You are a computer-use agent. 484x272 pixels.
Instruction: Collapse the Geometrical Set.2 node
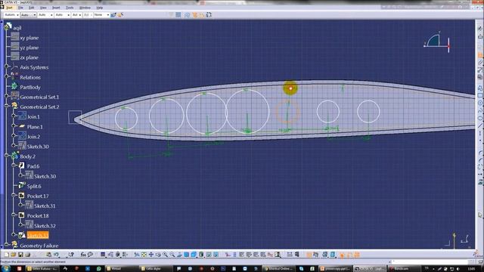click(x=7, y=106)
